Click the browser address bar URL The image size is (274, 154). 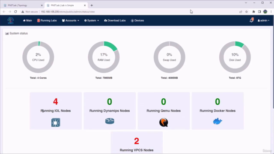click(68, 12)
